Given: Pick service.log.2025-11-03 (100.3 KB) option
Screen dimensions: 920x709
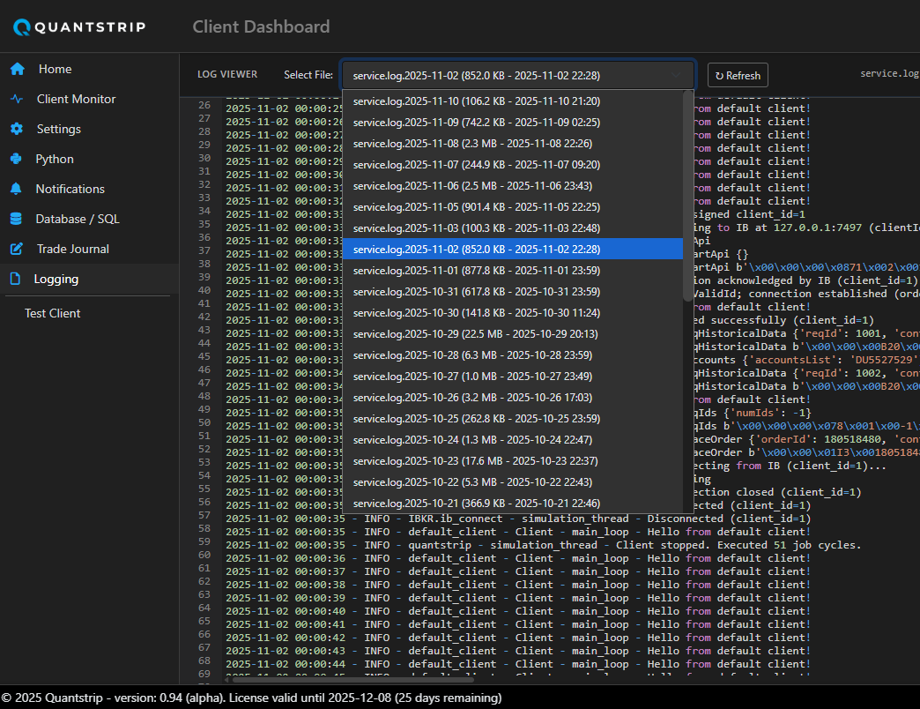Looking at the screenshot, I should 513,228.
